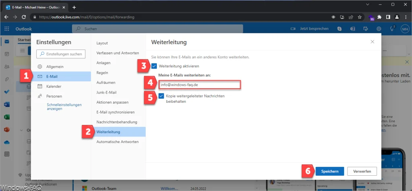Open Outlook settings gear icon in header
The width and height of the screenshot is (412, 191).
tap(379, 29)
